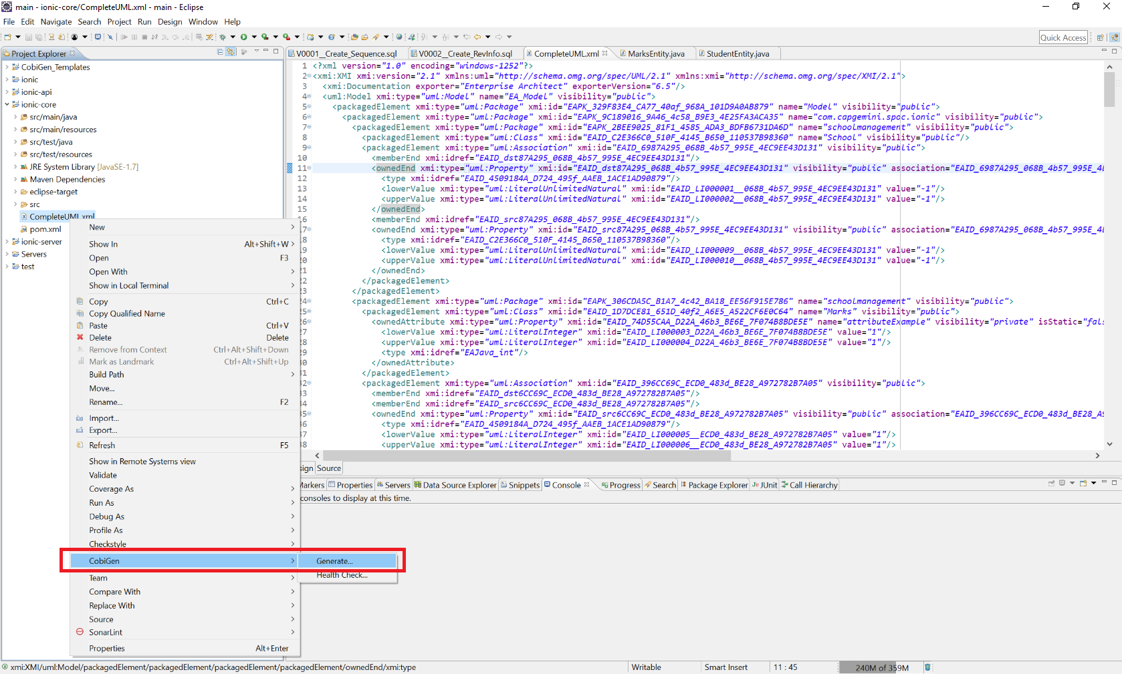Toggle Link with Editor in Project Explorer

coord(231,52)
